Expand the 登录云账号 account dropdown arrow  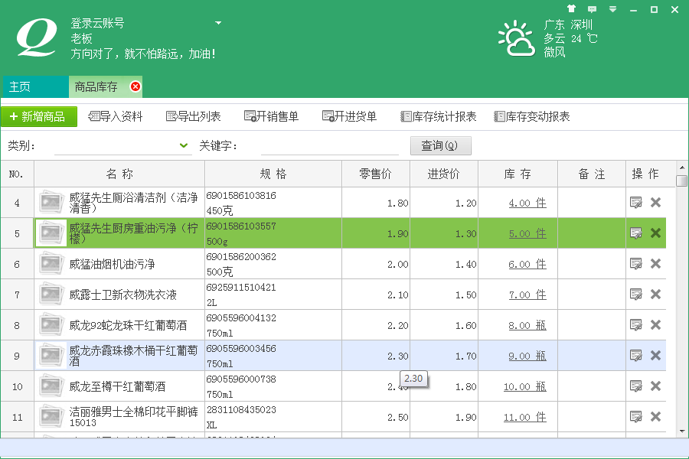coord(218,23)
